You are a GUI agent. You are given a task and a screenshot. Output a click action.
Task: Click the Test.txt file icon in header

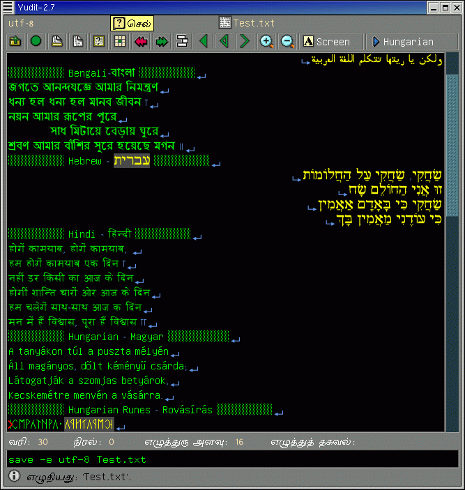[x=225, y=23]
